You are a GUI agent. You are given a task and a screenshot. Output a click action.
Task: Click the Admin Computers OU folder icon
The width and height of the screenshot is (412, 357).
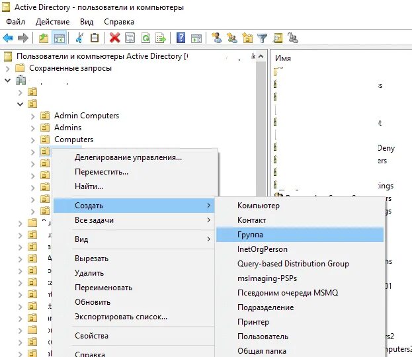click(45, 115)
